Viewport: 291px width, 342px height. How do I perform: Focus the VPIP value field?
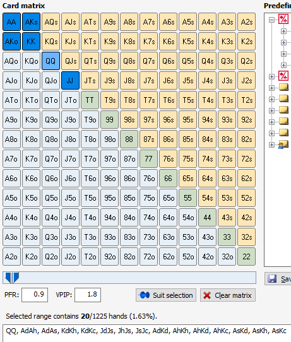click(88, 295)
